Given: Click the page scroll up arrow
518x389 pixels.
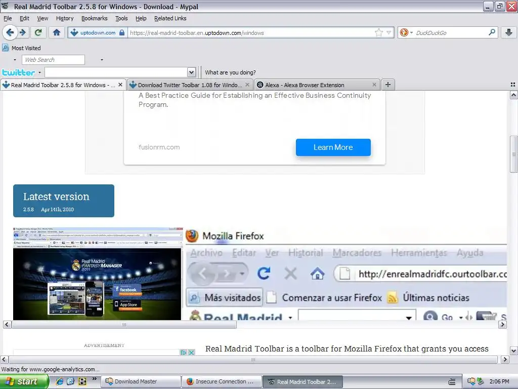Looking at the screenshot, I should 514,95.
